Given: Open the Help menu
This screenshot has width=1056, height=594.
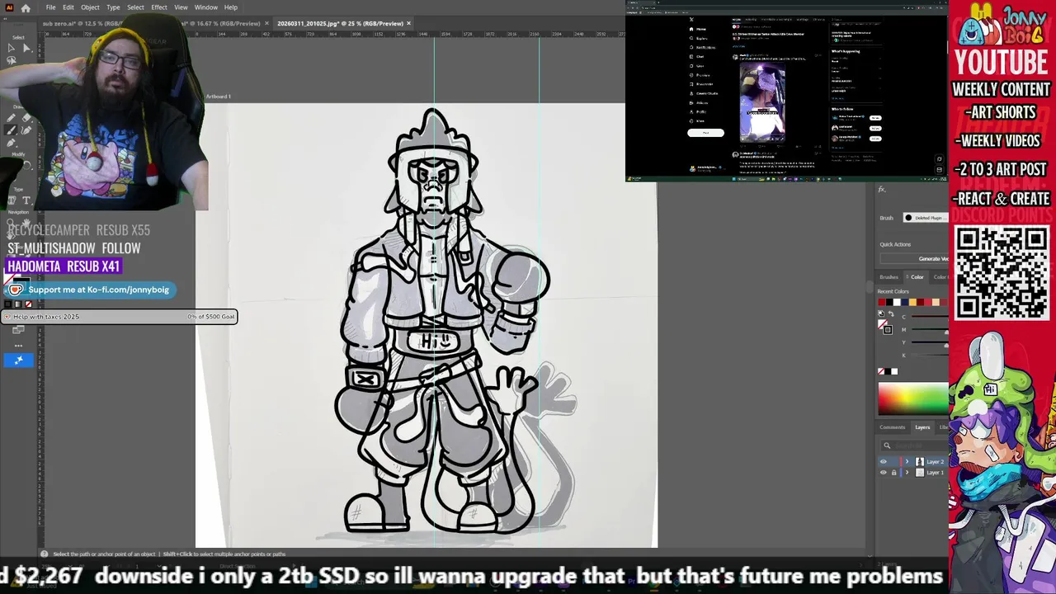Looking at the screenshot, I should (x=231, y=7).
